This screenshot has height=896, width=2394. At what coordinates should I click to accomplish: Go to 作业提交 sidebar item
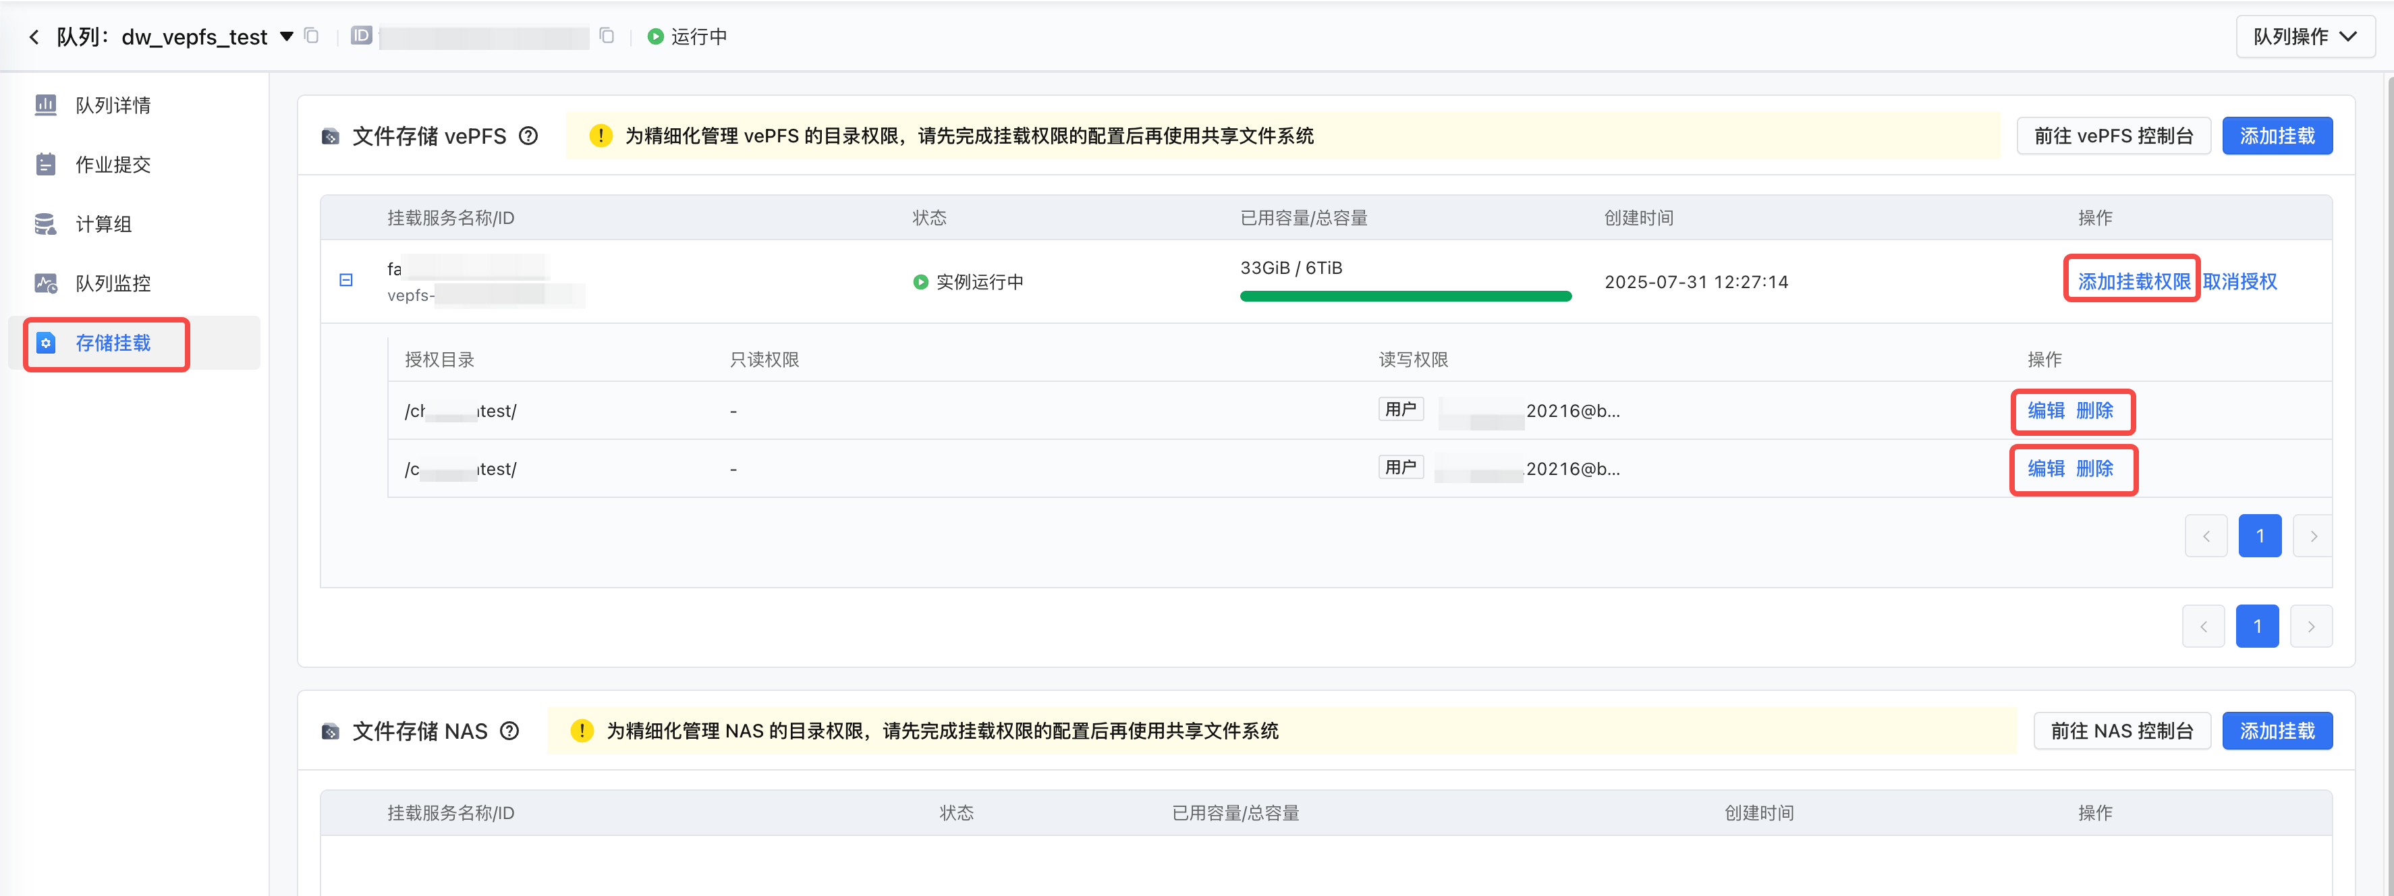113,165
